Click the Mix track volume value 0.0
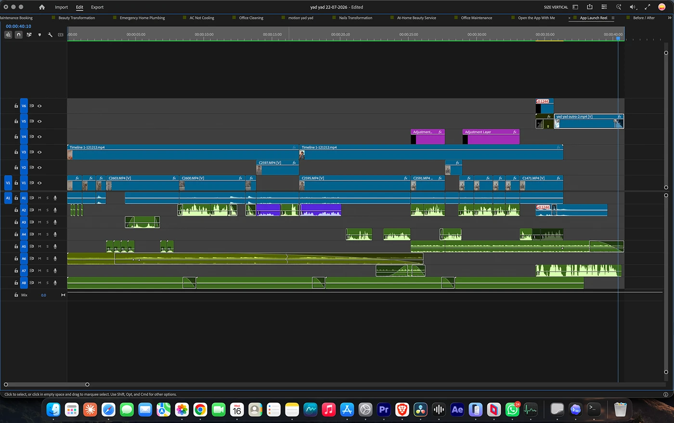Viewport: 674px width, 423px height. pyautogui.click(x=43, y=295)
